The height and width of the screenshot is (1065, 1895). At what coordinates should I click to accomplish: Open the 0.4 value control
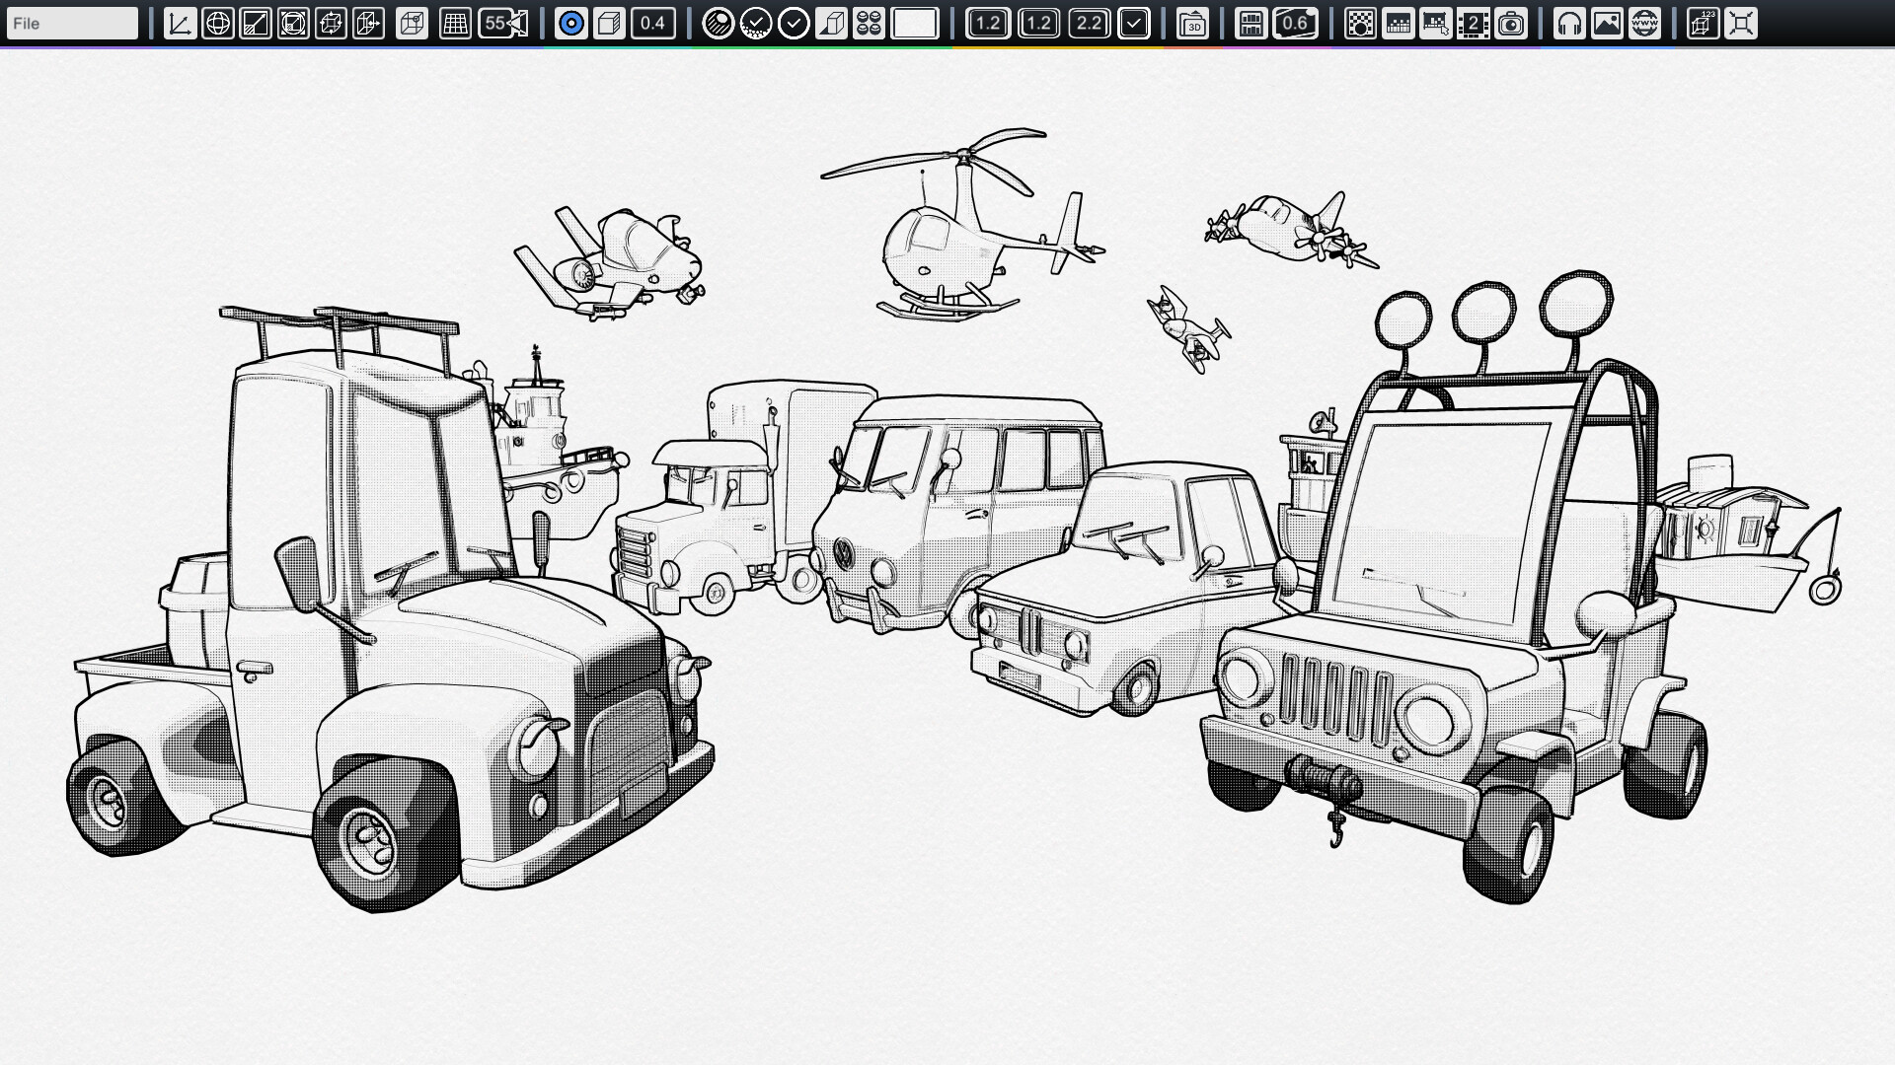click(x=651, y=22)
